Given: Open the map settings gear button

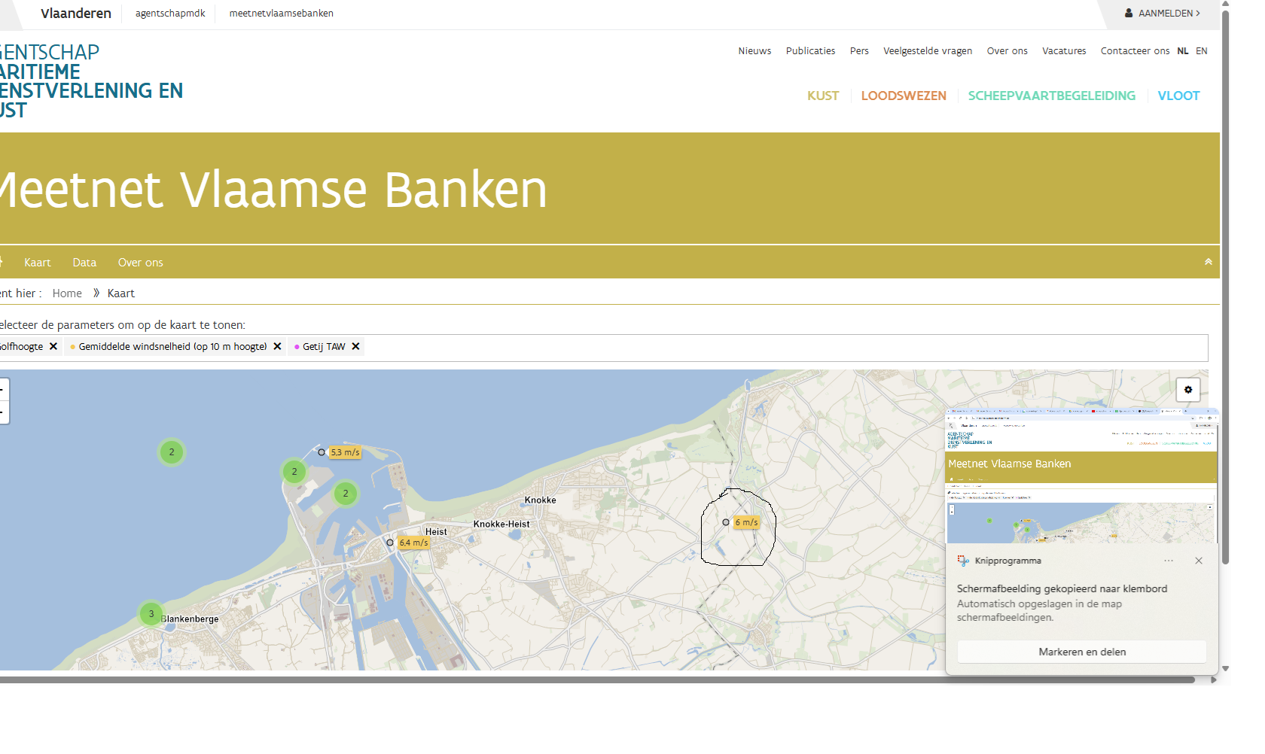Looking at the screenshot, I should tap(1187, 390).
